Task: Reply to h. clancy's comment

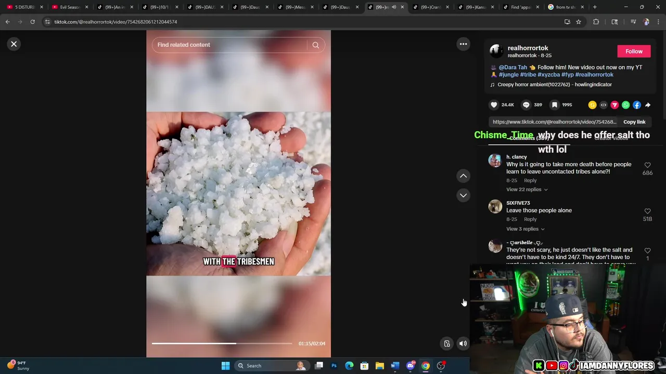Action: tap(530, 181)
